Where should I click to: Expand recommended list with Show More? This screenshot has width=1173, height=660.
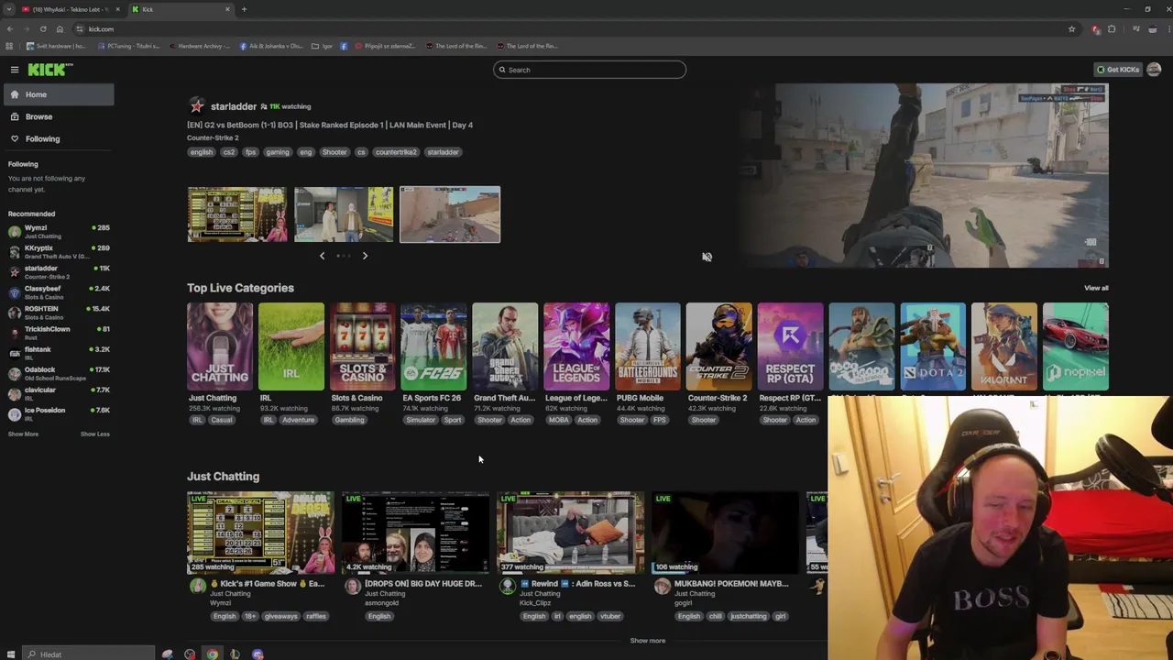point(23,434)
